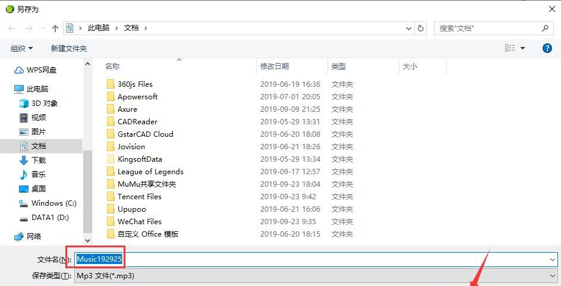561x286 pixels.
Task: Select the WeChat Files folder
Action: (140, 222)
